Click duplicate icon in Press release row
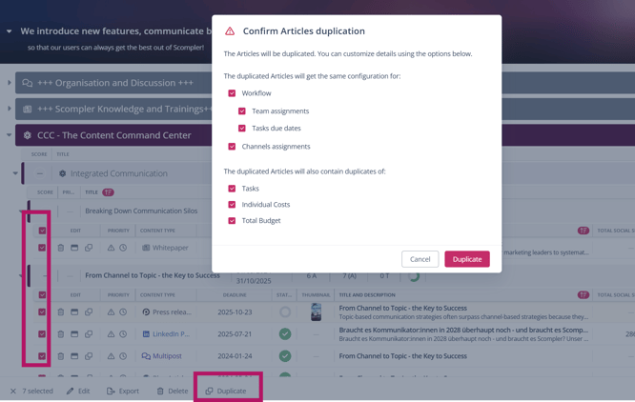Image resolution: width=635 pixels, height=402 pixels. [89, 312]
